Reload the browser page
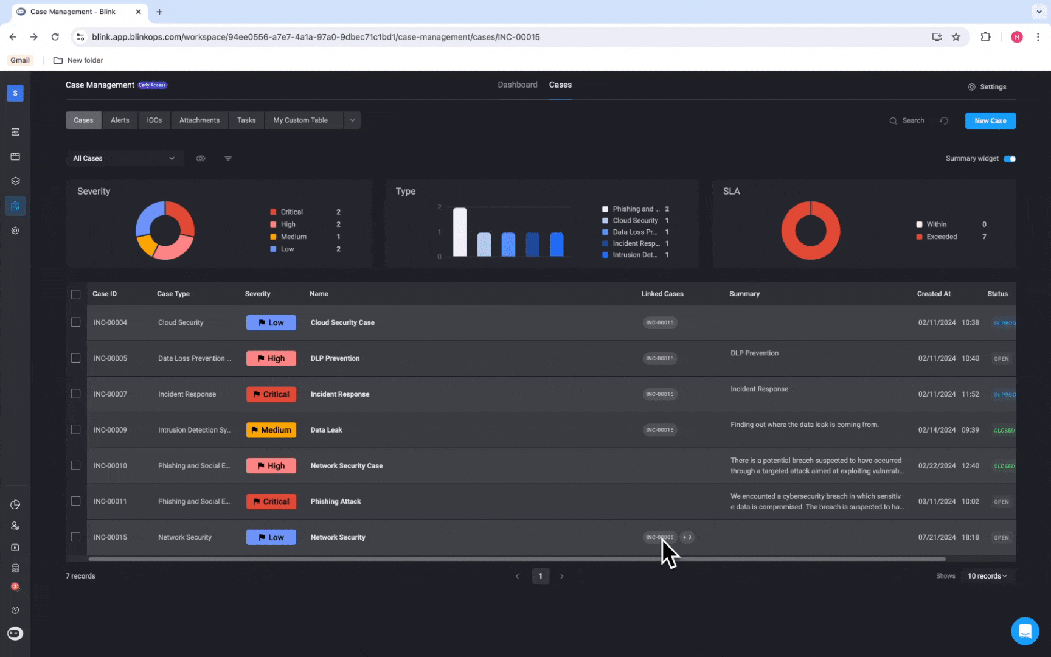 (55, 37)
